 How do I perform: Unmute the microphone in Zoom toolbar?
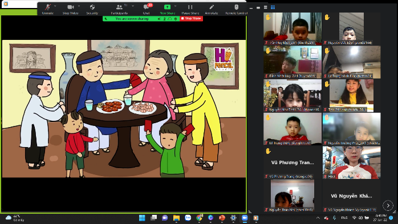click(x=48, y=9)
